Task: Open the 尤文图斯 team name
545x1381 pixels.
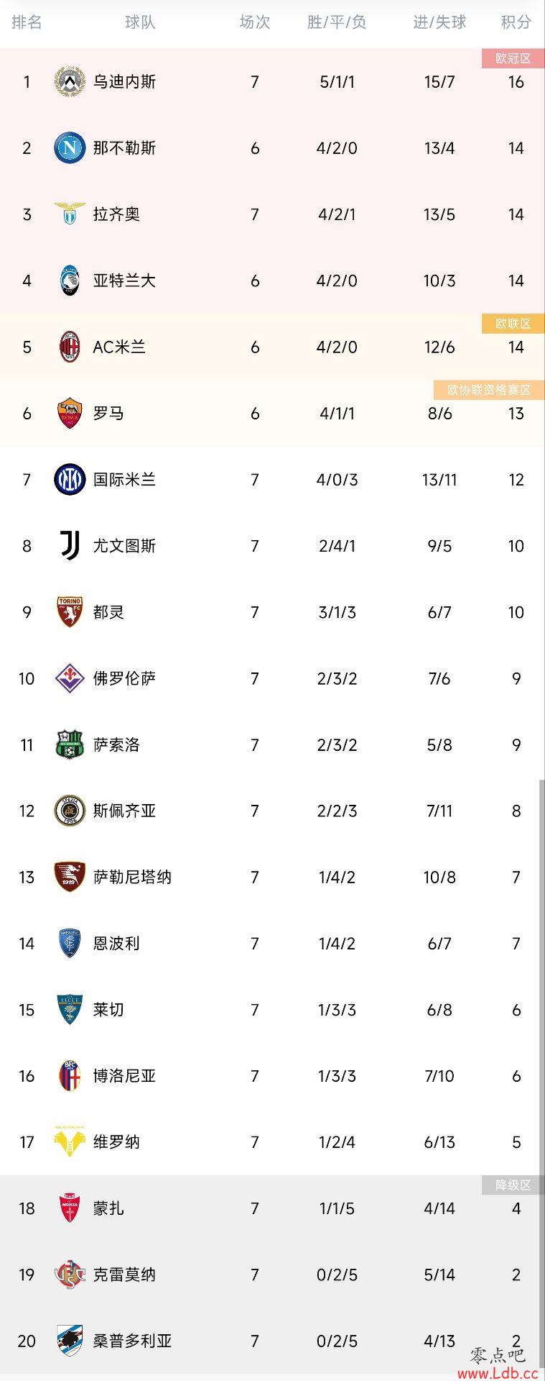Action: pyautogui.click(x=124, y=546)
